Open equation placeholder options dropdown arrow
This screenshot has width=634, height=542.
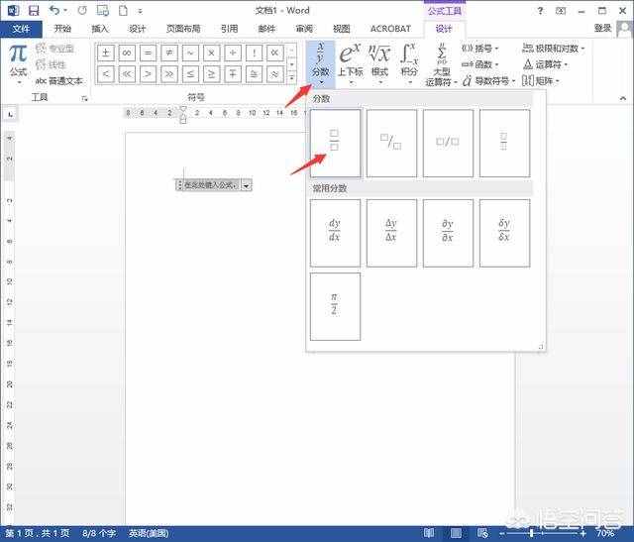[x=247, y=185]
